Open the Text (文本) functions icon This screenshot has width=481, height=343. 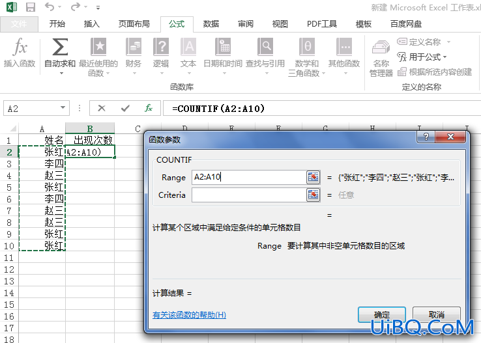(x=188, y=47)
